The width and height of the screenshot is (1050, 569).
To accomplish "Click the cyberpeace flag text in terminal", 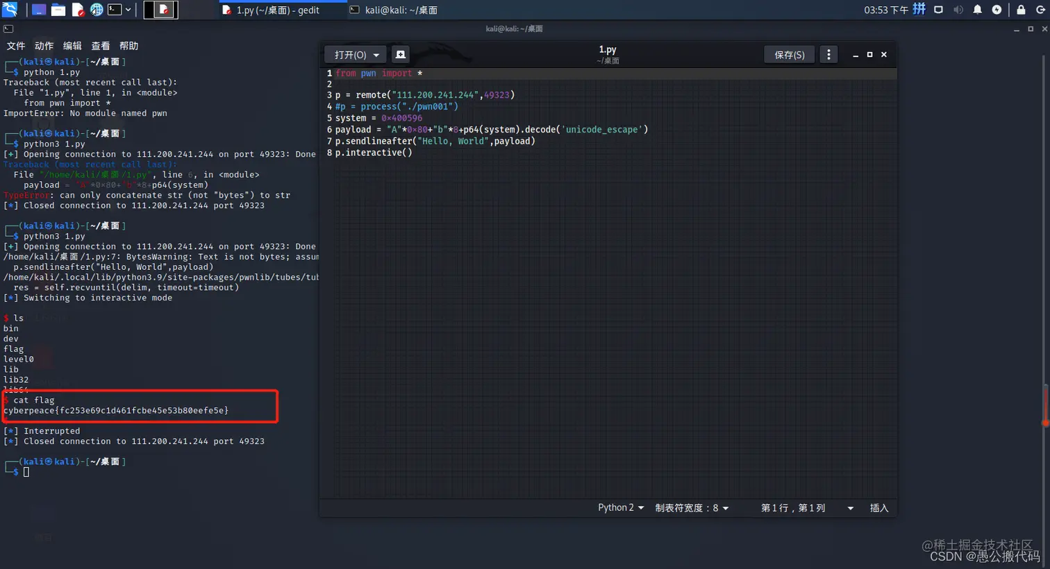I will [116, 410].
